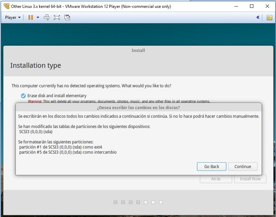Click the SCSI3 (0,0,0) (sda) device line
Viewport: 276px width, 217px height.
[36, 132]
